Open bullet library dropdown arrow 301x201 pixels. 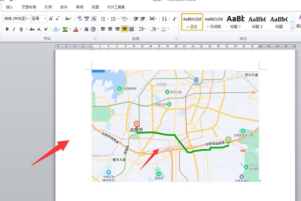[x=108, y=19]
